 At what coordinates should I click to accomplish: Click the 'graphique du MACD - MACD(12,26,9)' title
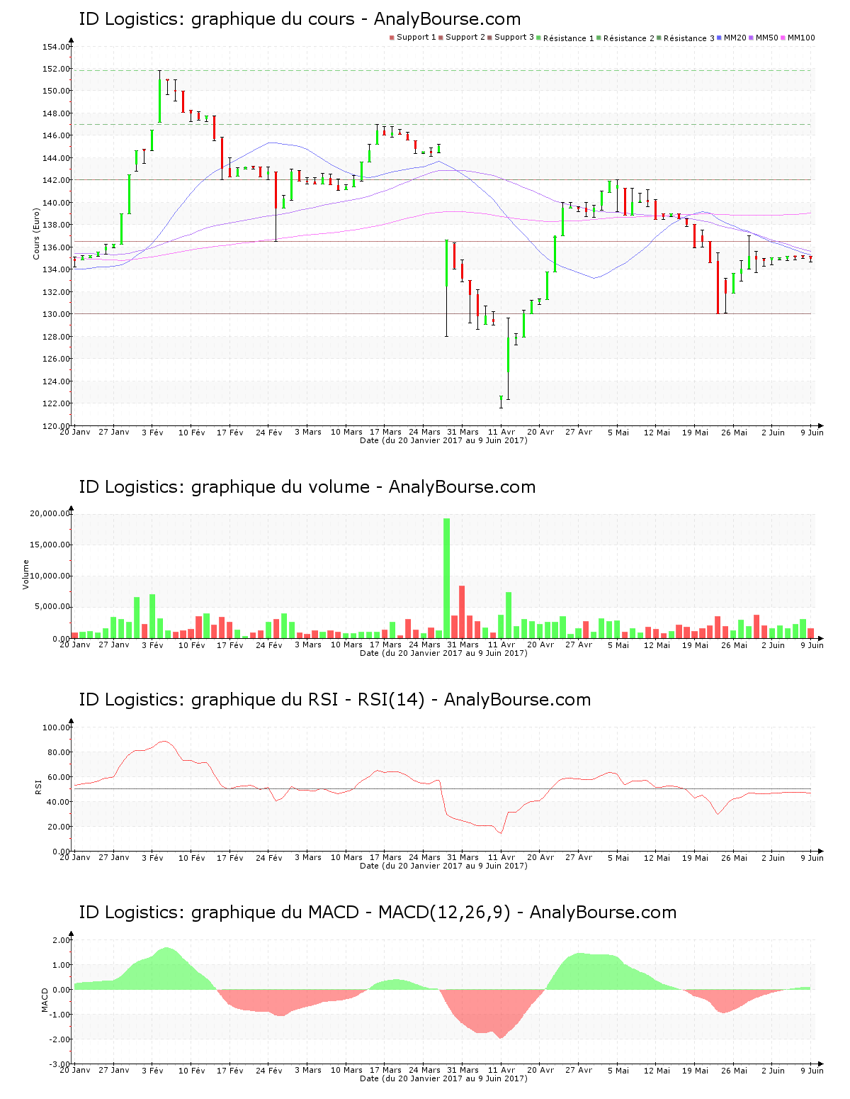[378, 913]
